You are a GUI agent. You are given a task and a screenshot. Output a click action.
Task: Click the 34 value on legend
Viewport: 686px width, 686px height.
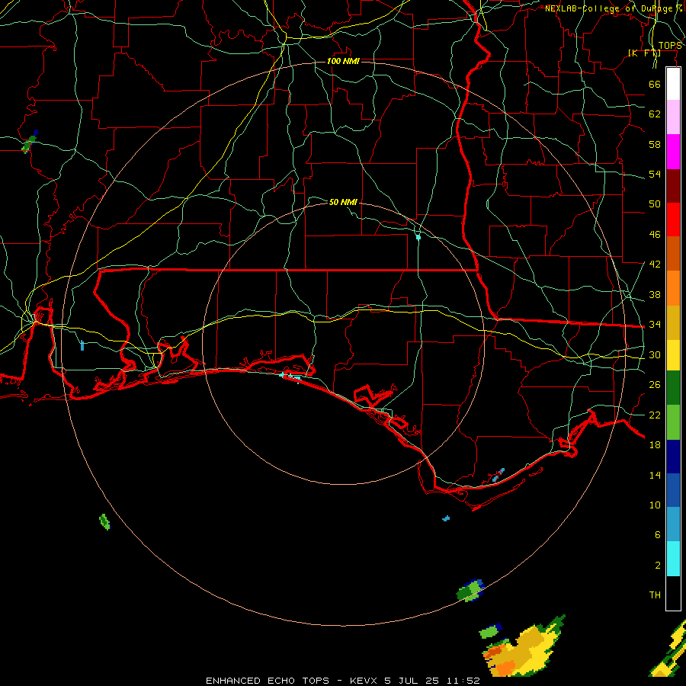(655, 325)
